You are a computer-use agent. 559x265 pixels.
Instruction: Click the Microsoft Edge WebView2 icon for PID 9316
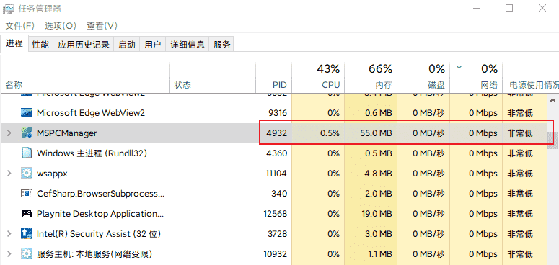pos(27,113)
